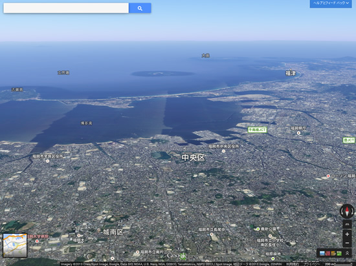Click inside the map search box
The image size is (356, 266).
point(66,8)
